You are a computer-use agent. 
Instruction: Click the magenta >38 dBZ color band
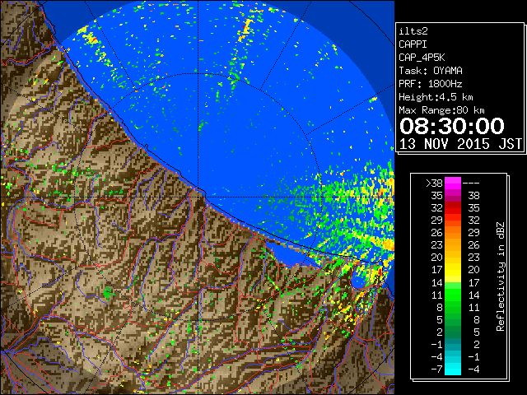point(453,184)
